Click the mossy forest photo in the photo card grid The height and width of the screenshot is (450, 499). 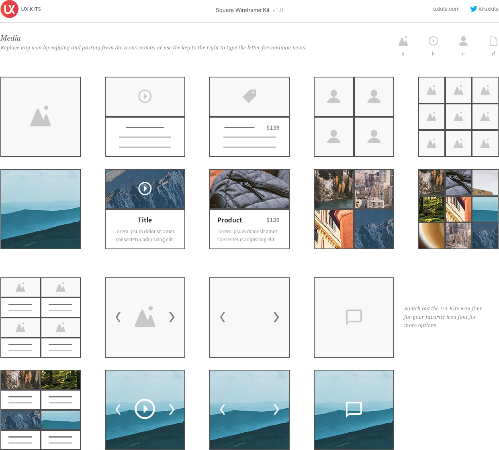[x=61, y=380]
